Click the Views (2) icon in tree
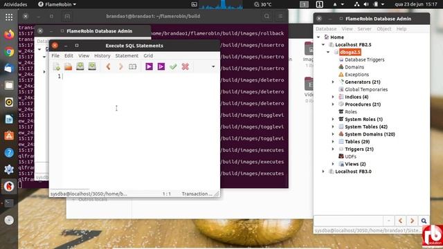The width and height of the screenshot is (443, 249). pyautogui.click(x=341, y=164)
